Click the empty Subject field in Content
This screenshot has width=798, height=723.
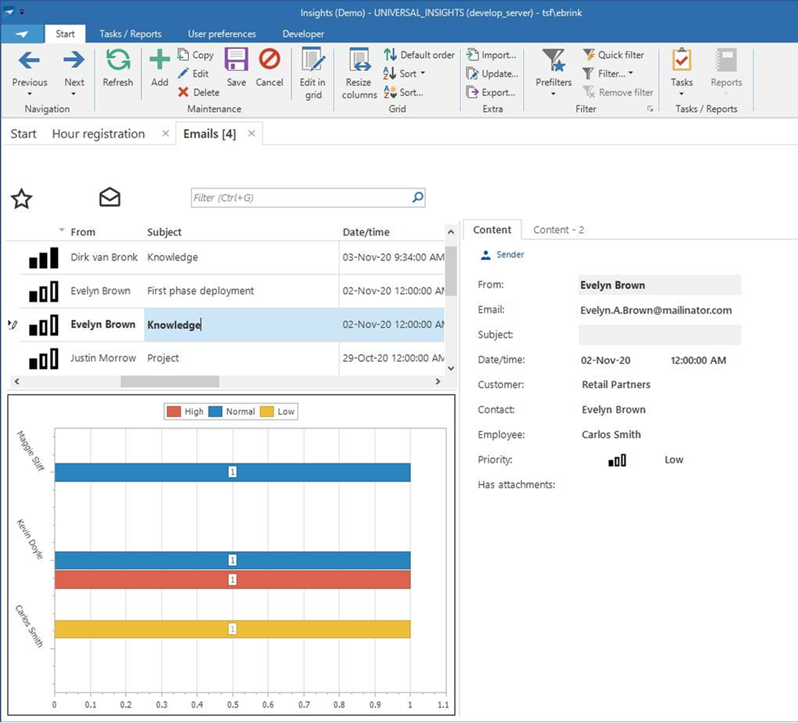(x=660, y=335)
